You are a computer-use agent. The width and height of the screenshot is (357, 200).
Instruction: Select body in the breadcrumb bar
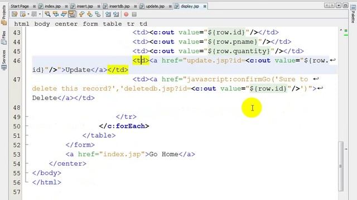[42, 24]
